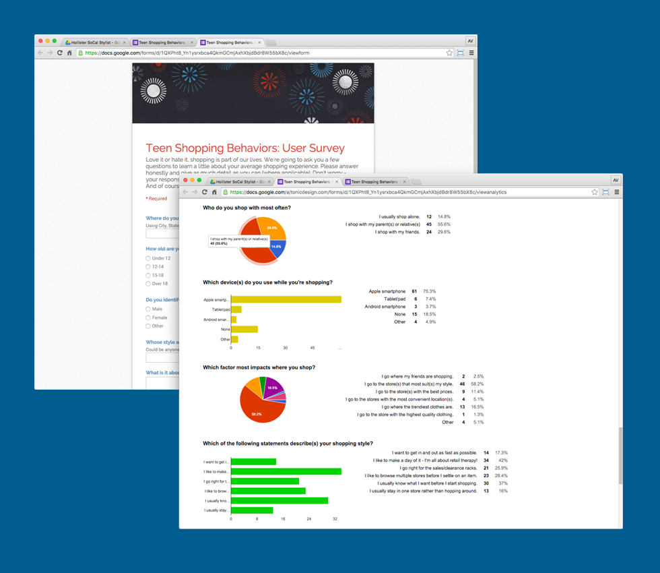Close last Teen Shopping tab in front window

point(405,182)
